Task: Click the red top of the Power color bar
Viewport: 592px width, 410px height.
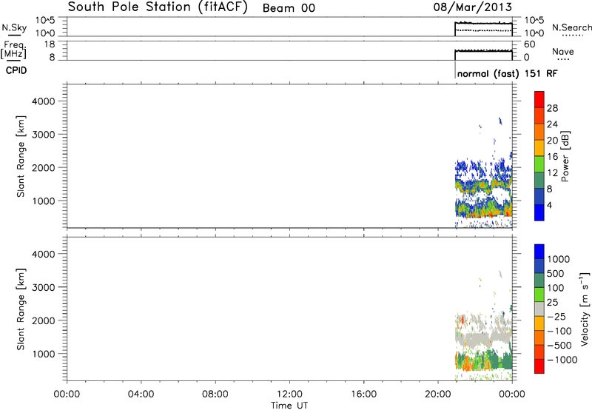Action: pyautogui.click(x=539, y=100)
